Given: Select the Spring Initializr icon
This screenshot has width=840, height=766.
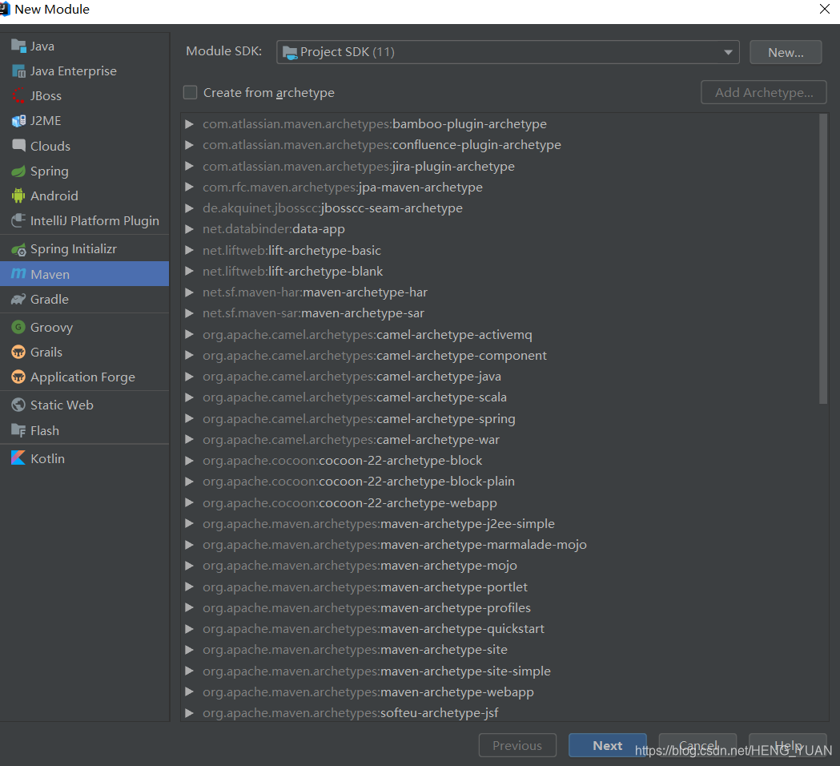Looking at the screenshot, I should pos(18,249).
